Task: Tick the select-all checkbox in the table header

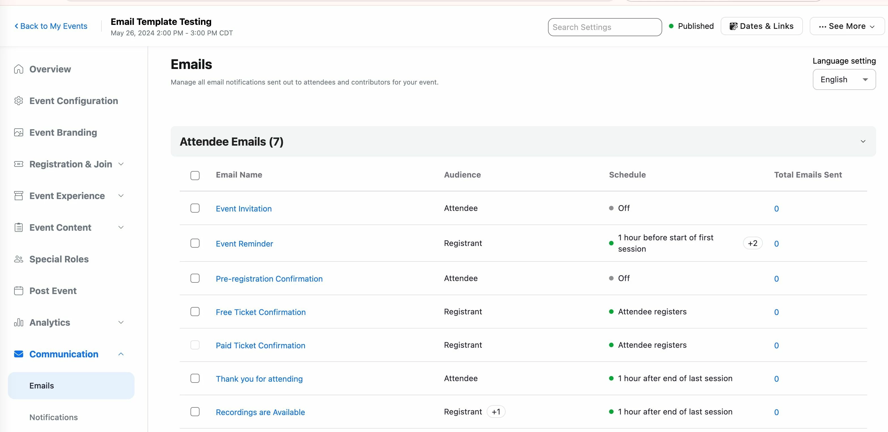Action: (195, 176)
